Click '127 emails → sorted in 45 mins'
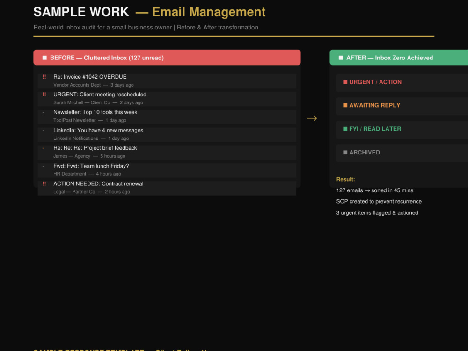Image resolution: width=468 pixels, height=351 pixels. click(374, 190)
